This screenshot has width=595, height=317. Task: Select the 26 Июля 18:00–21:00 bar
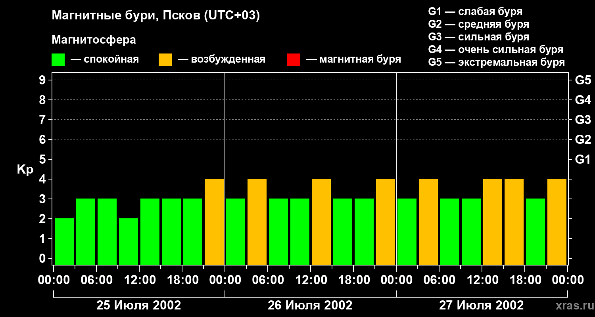[x=364, y=231]
